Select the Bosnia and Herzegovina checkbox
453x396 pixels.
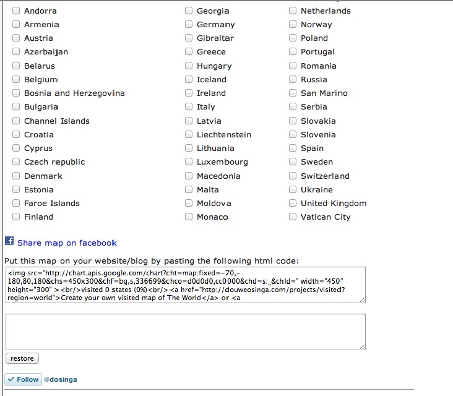(x=16, y=93)
